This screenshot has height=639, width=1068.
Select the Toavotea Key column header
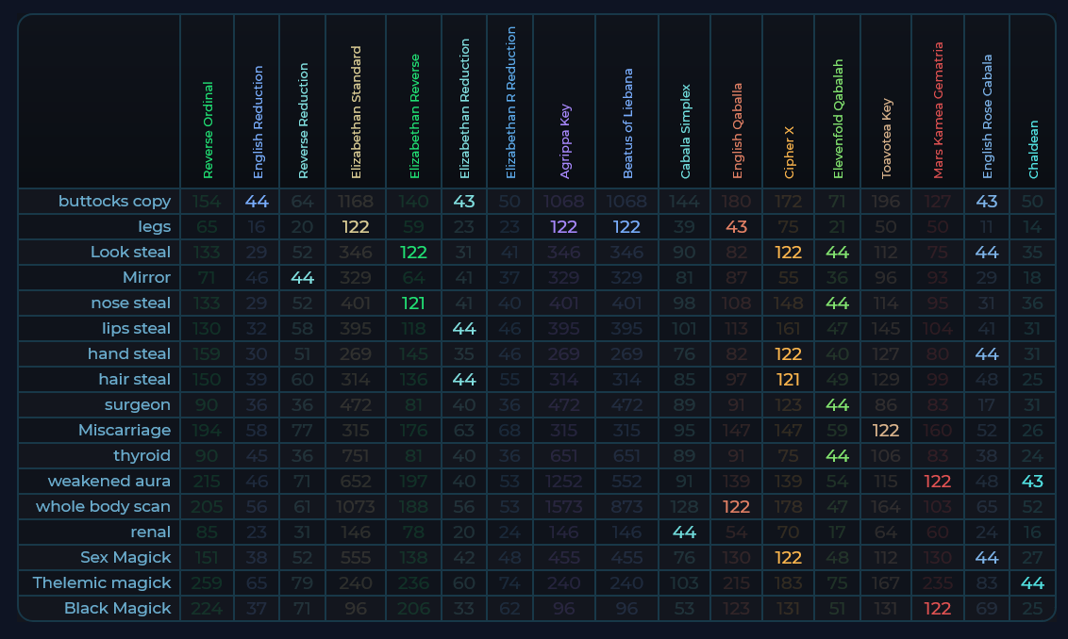tap(886, 138)
